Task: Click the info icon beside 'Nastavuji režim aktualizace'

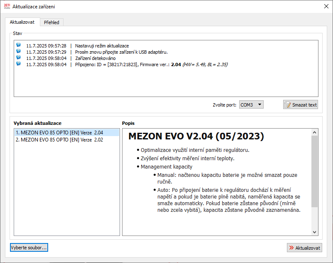Action: point(18,45)
